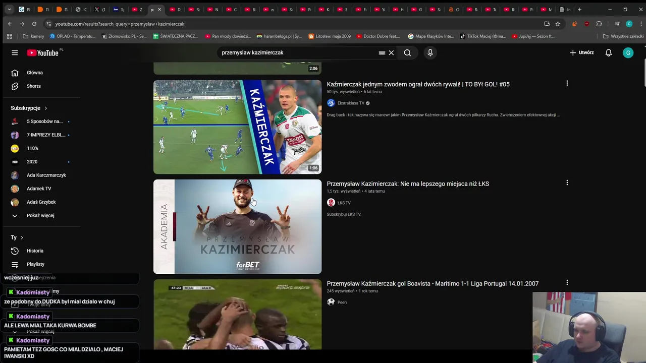
Task: Start voice search with microphone icon
Action: [x=430, y=52]
